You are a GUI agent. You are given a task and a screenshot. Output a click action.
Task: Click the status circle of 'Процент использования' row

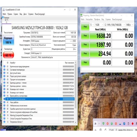[5, 79]
